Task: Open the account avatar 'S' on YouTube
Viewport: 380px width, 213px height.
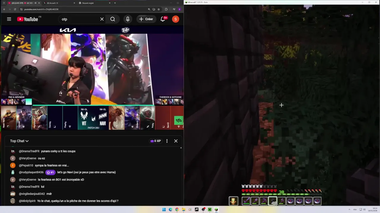Action: point(175,19)
